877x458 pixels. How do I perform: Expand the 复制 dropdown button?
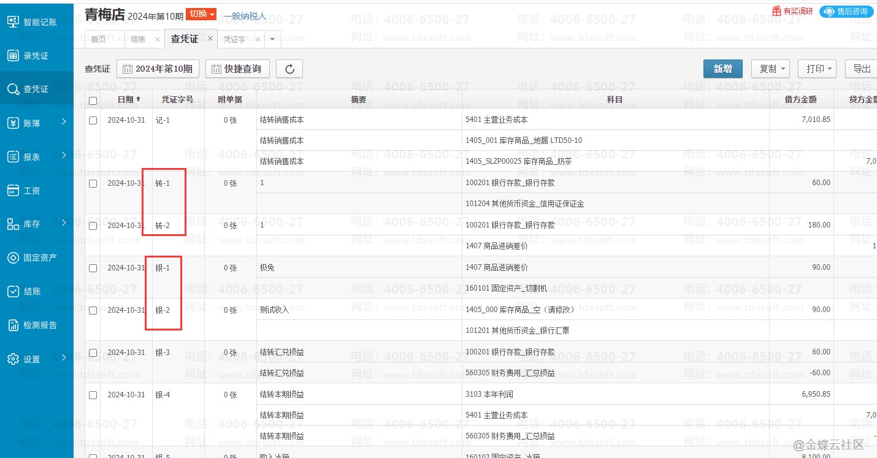tap(770, 69)
